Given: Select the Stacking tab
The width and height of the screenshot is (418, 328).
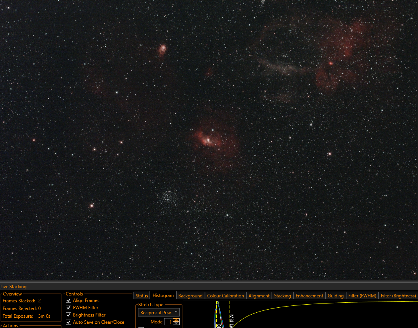Looking at the screenshot, I should [x=282, y=296].
